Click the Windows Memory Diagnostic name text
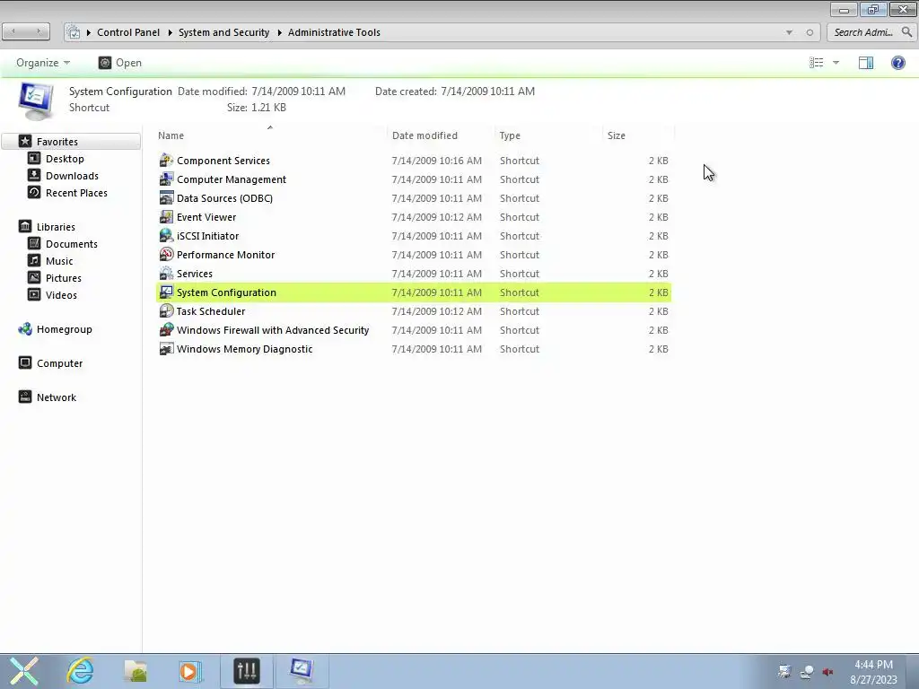 244,349
